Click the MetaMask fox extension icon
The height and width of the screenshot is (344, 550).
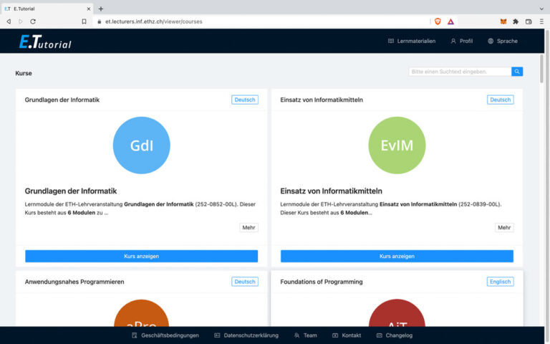503,21
